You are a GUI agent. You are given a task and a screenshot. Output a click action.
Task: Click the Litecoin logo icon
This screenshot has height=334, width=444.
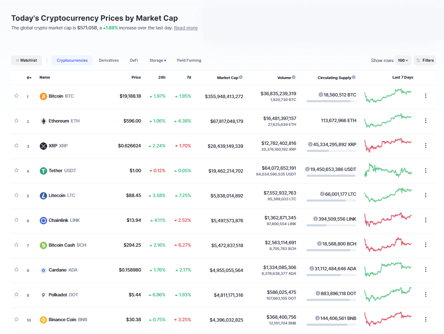click(43, 196)
